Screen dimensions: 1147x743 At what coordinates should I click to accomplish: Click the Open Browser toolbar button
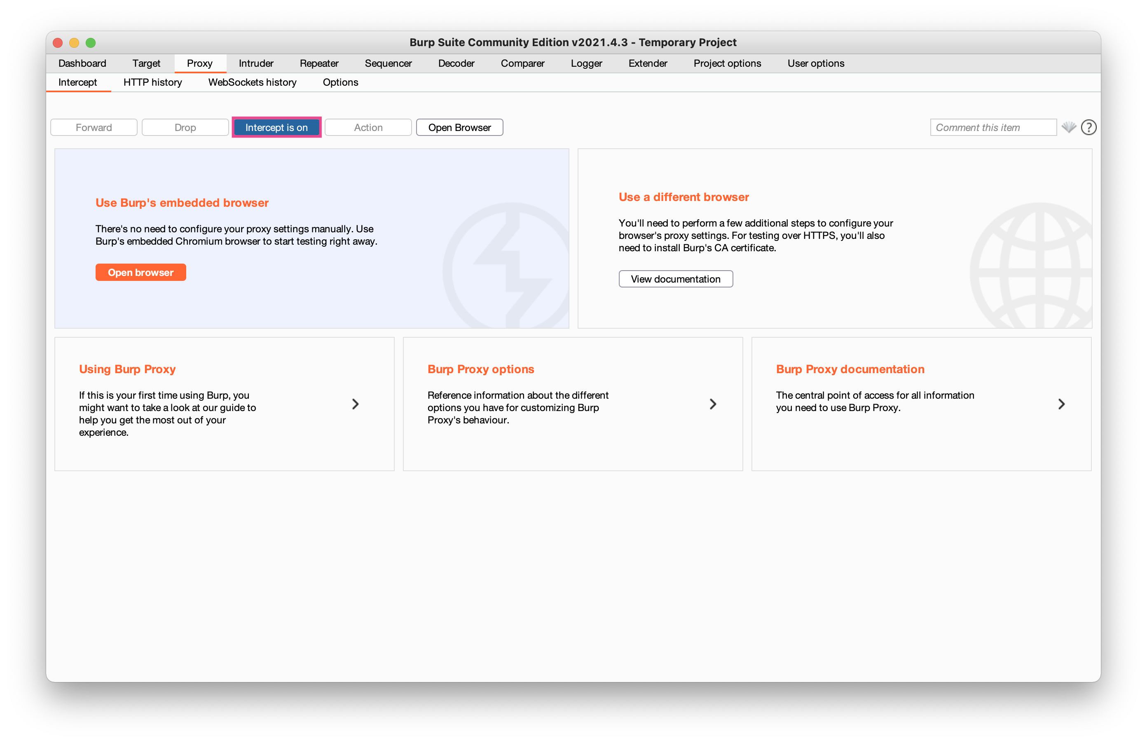pos(459,127)
